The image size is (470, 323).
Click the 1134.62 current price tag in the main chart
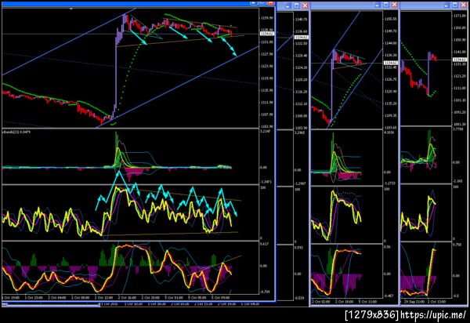point(267,34)
